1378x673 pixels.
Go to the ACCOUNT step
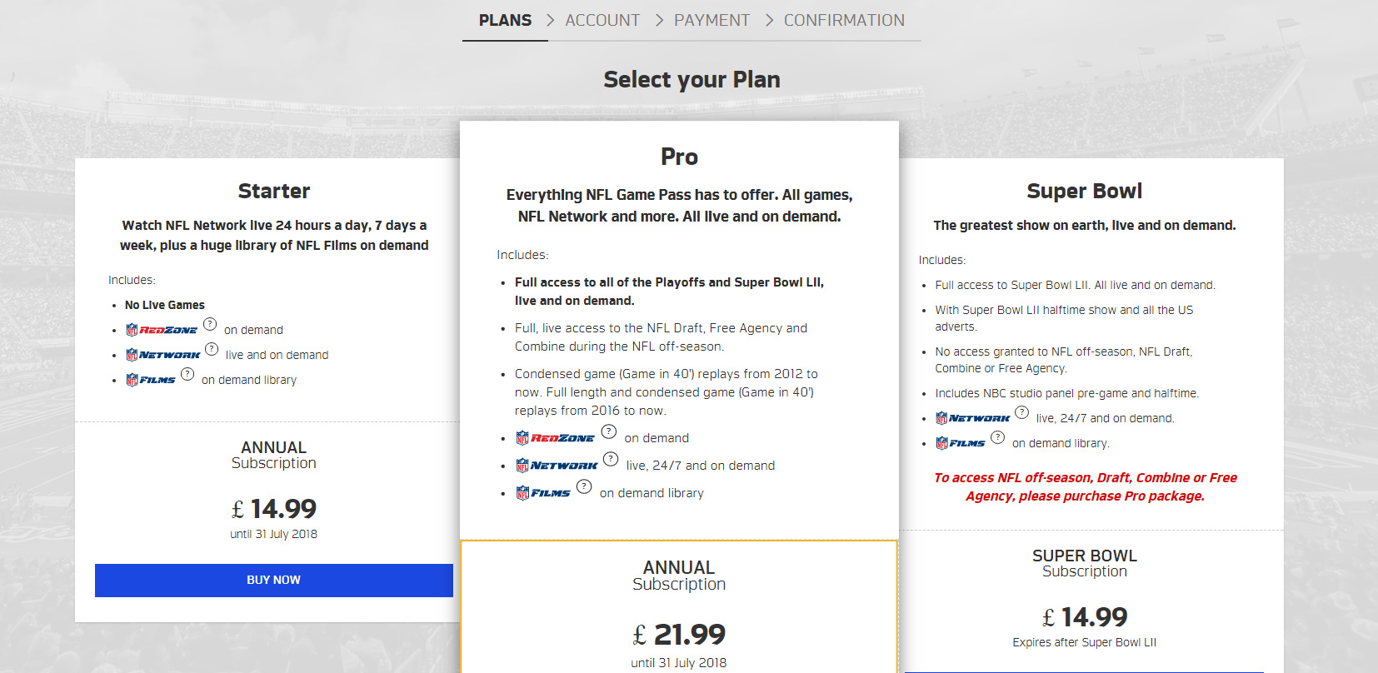[602, 20]
